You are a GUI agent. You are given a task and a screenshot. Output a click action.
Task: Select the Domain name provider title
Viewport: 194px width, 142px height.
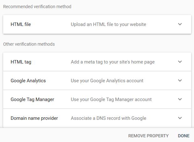[x=34, y=118]
